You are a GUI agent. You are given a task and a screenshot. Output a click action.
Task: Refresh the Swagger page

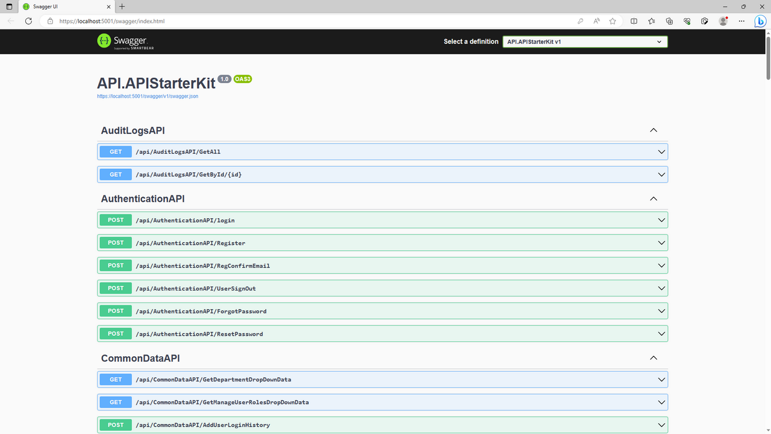pos(28,21)
